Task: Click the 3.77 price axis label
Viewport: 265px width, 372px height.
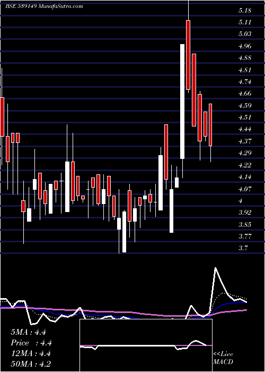Action: (245, 236)
